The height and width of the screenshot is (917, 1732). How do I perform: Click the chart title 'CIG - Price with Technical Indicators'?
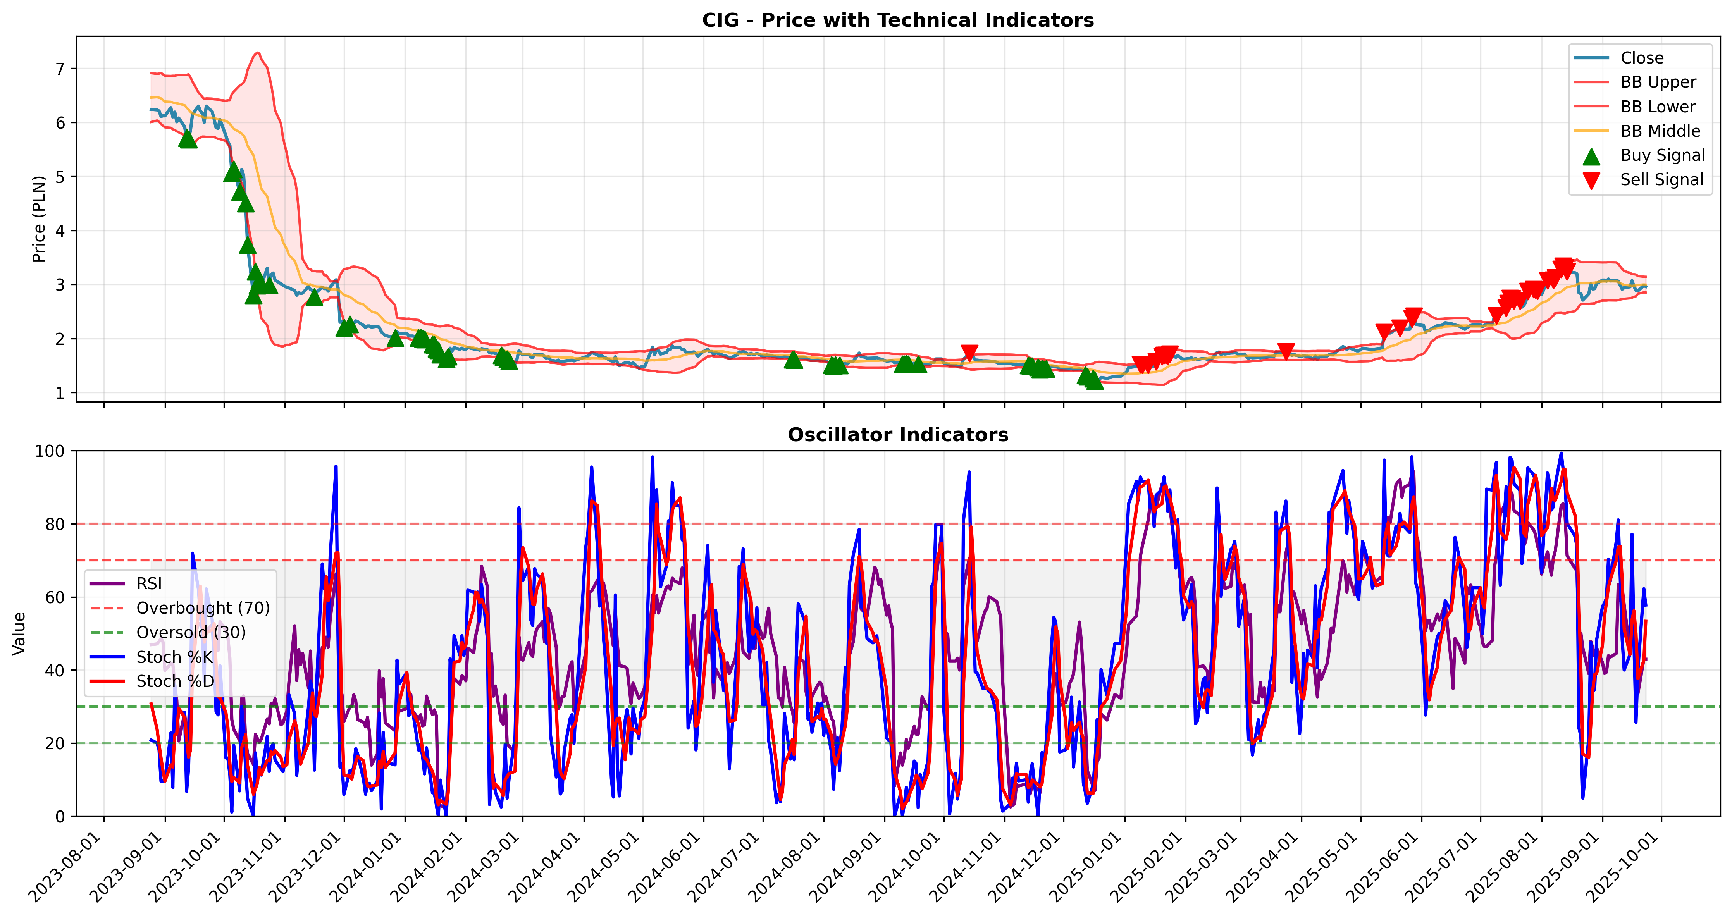[898, 20]
